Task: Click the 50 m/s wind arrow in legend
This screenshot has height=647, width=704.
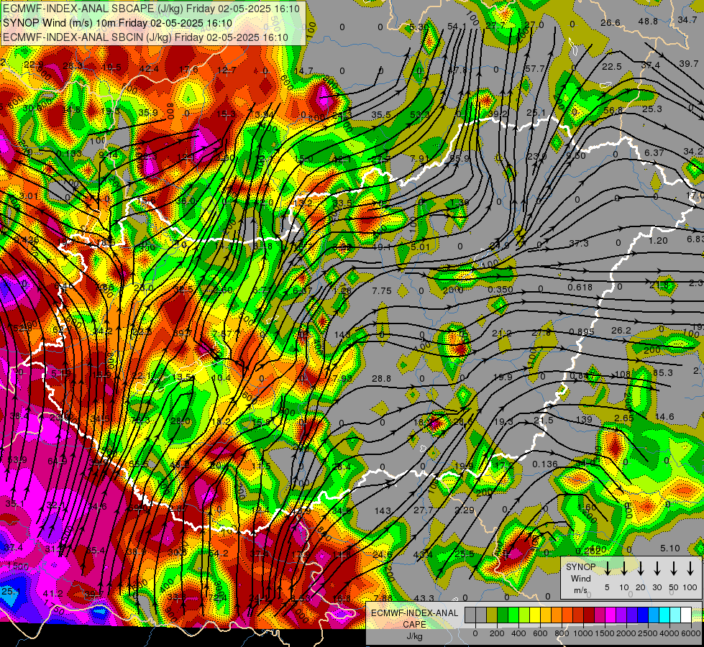Action: coord(674,568)
